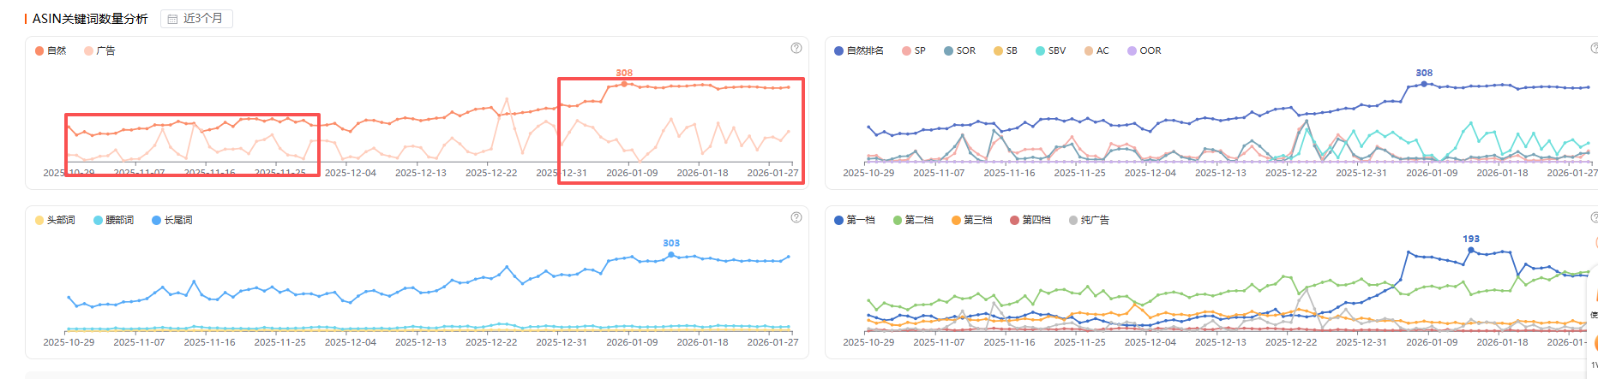Toggle the 头部词 legend item
The width and height of the screenshot is (1598, 379).
[x=55, y=220]
